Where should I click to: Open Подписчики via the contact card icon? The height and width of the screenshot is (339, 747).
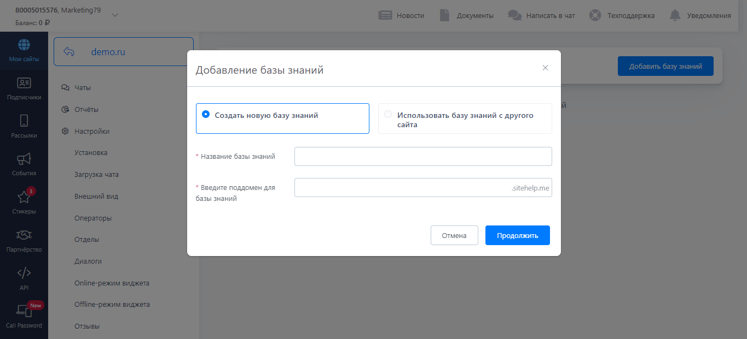pyautogui.click(x=24, y=84)
